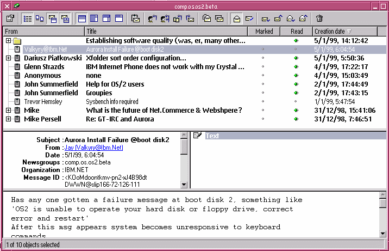Viewport: 389px width, 251px height.
Task: Go to closed envelope with down arrow
Action: tap(266, 19)
